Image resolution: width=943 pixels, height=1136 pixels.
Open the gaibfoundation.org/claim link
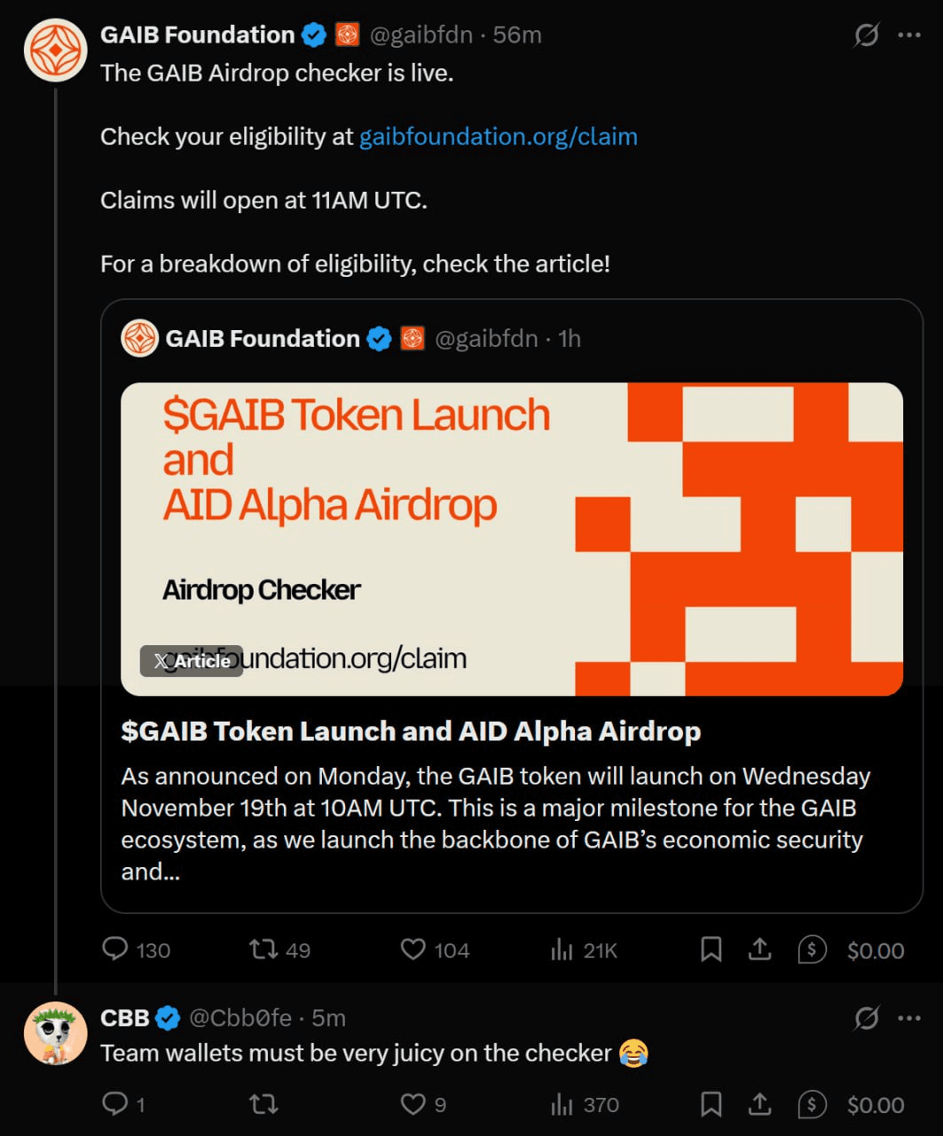click(498, 137)
